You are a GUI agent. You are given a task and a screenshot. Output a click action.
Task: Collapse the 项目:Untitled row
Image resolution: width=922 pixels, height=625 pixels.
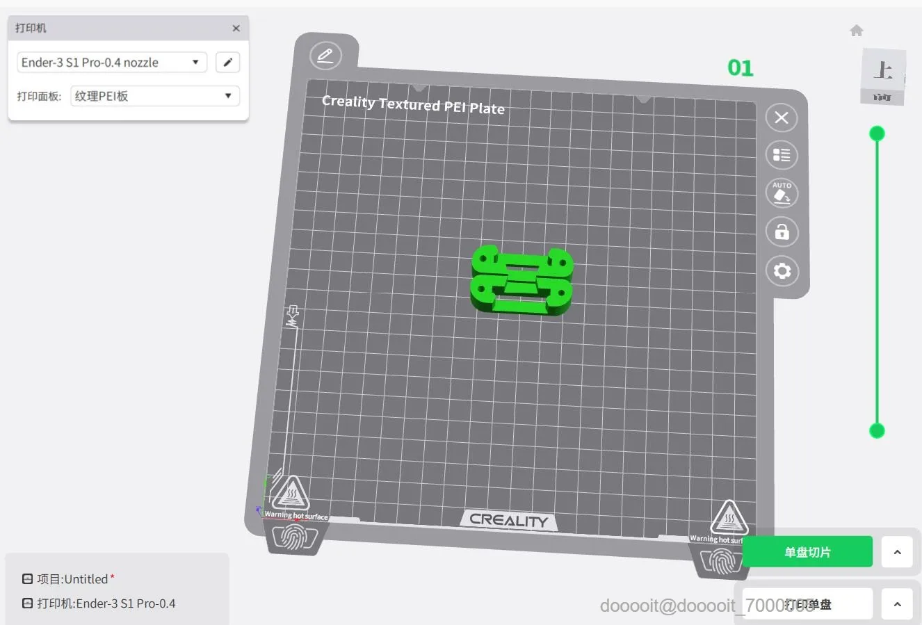27,579
